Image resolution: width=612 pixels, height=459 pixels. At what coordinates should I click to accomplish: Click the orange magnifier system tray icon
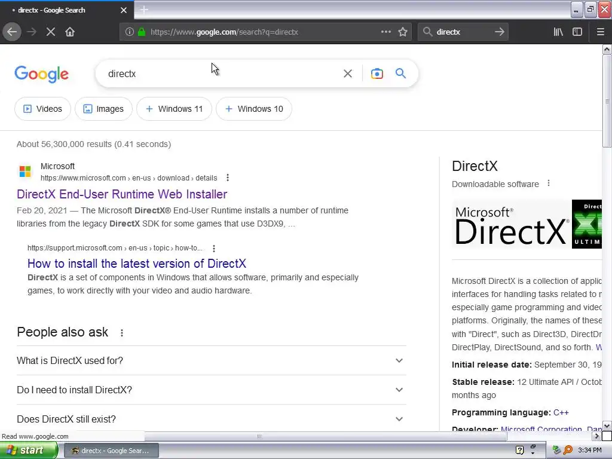point(568,450)
